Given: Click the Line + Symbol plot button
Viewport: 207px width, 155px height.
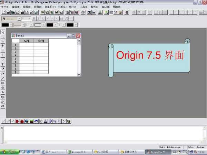Looking at the screenshot, I should pyautogui.click(x=13, y=121).
